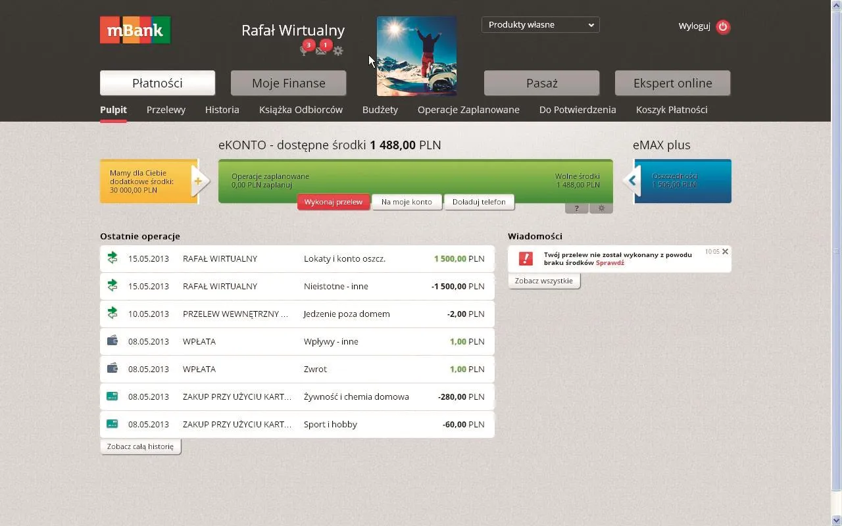Follow the Sprawdź link in the message
Image resolution: width=842 pixels, height=526 pixels.
[609, 262]
